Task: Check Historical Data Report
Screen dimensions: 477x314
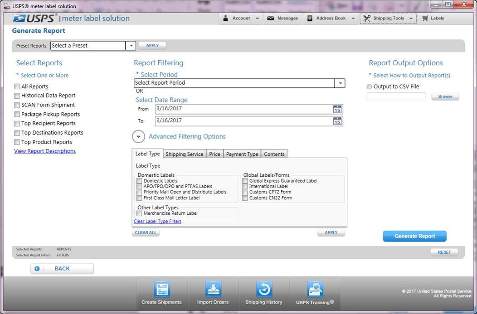Action: point(17,96)
